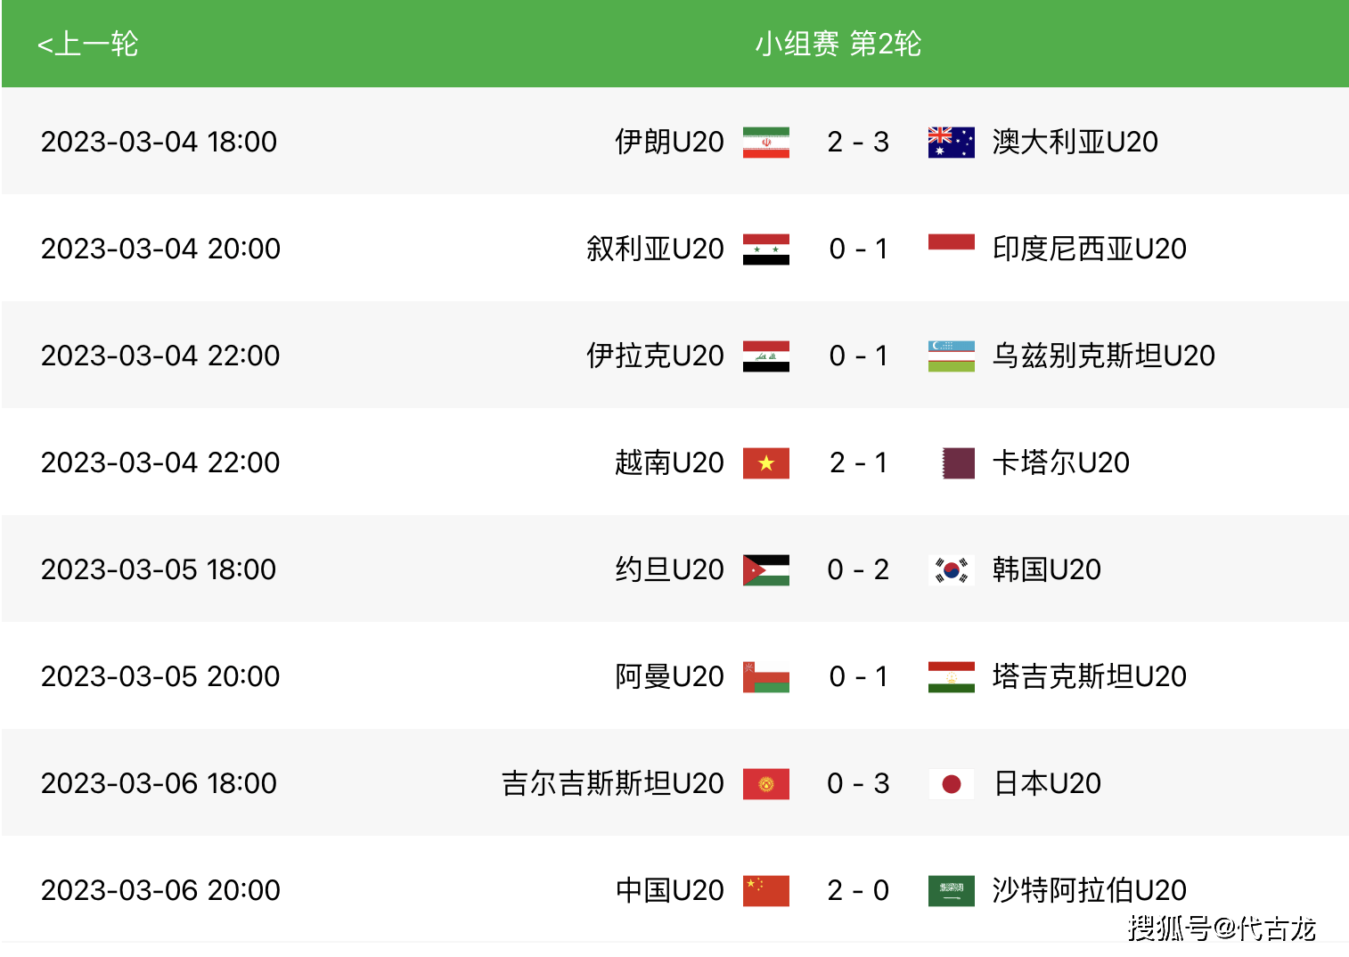Click the Vietnam U20 flag icon
Image resolution: width=1349 pixels, height=957 pixels.
click(x=766, y=463)
